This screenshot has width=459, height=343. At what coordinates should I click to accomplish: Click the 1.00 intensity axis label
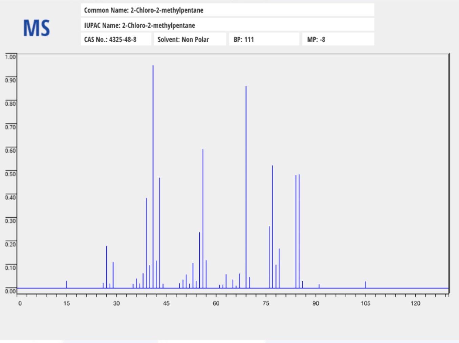coord(11,57)
